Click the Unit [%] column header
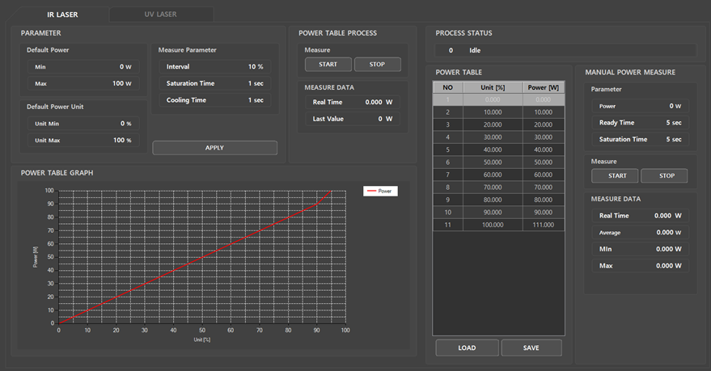This screenshot has width=711, height=371. (493, 87)
